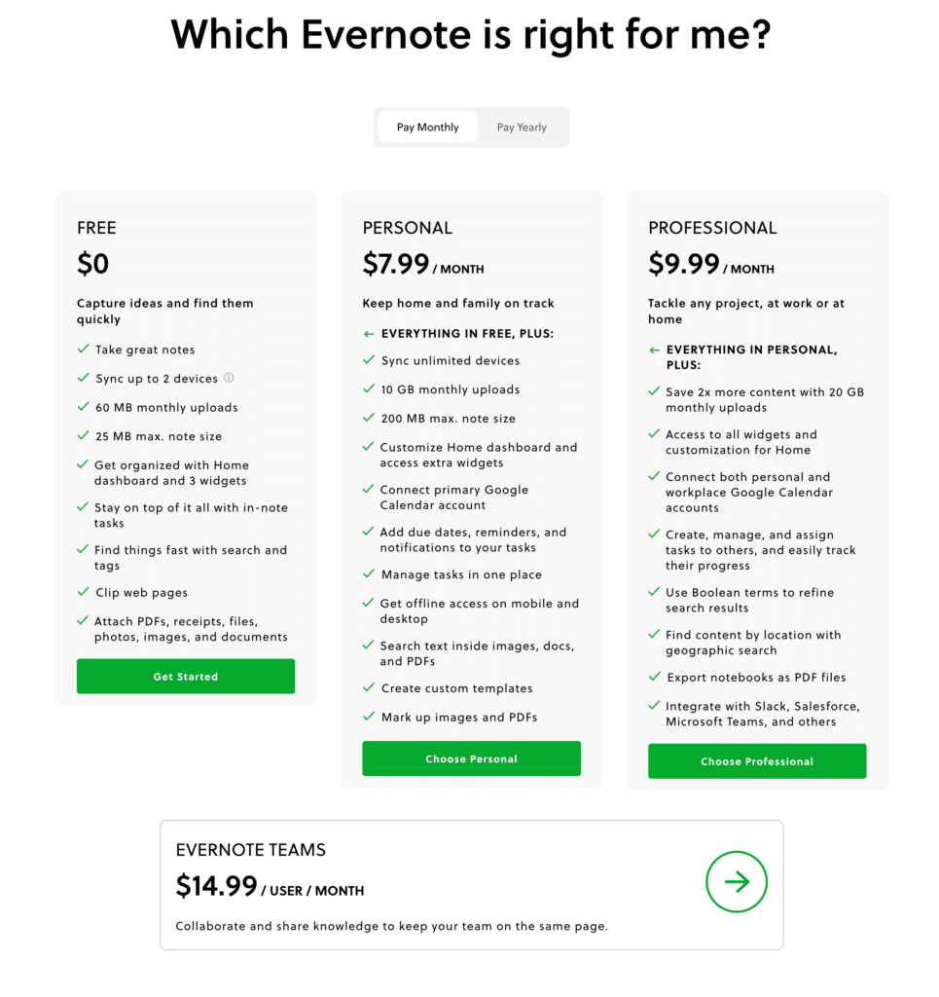
Task: Click the Which Evernote is right for me heading
Action: (x=470, y=35)
